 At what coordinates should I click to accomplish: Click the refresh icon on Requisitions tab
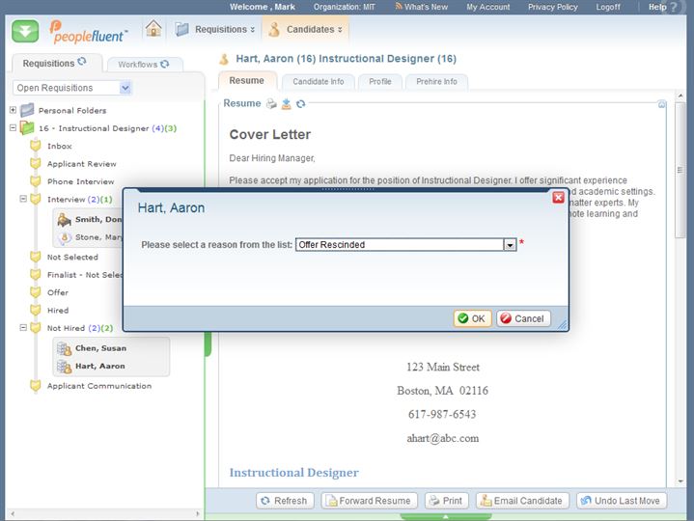tap(82, 63)
